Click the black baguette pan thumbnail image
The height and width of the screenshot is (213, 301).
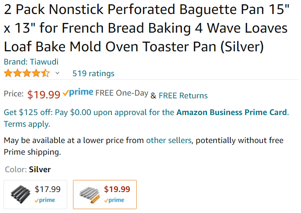point(20,194)
